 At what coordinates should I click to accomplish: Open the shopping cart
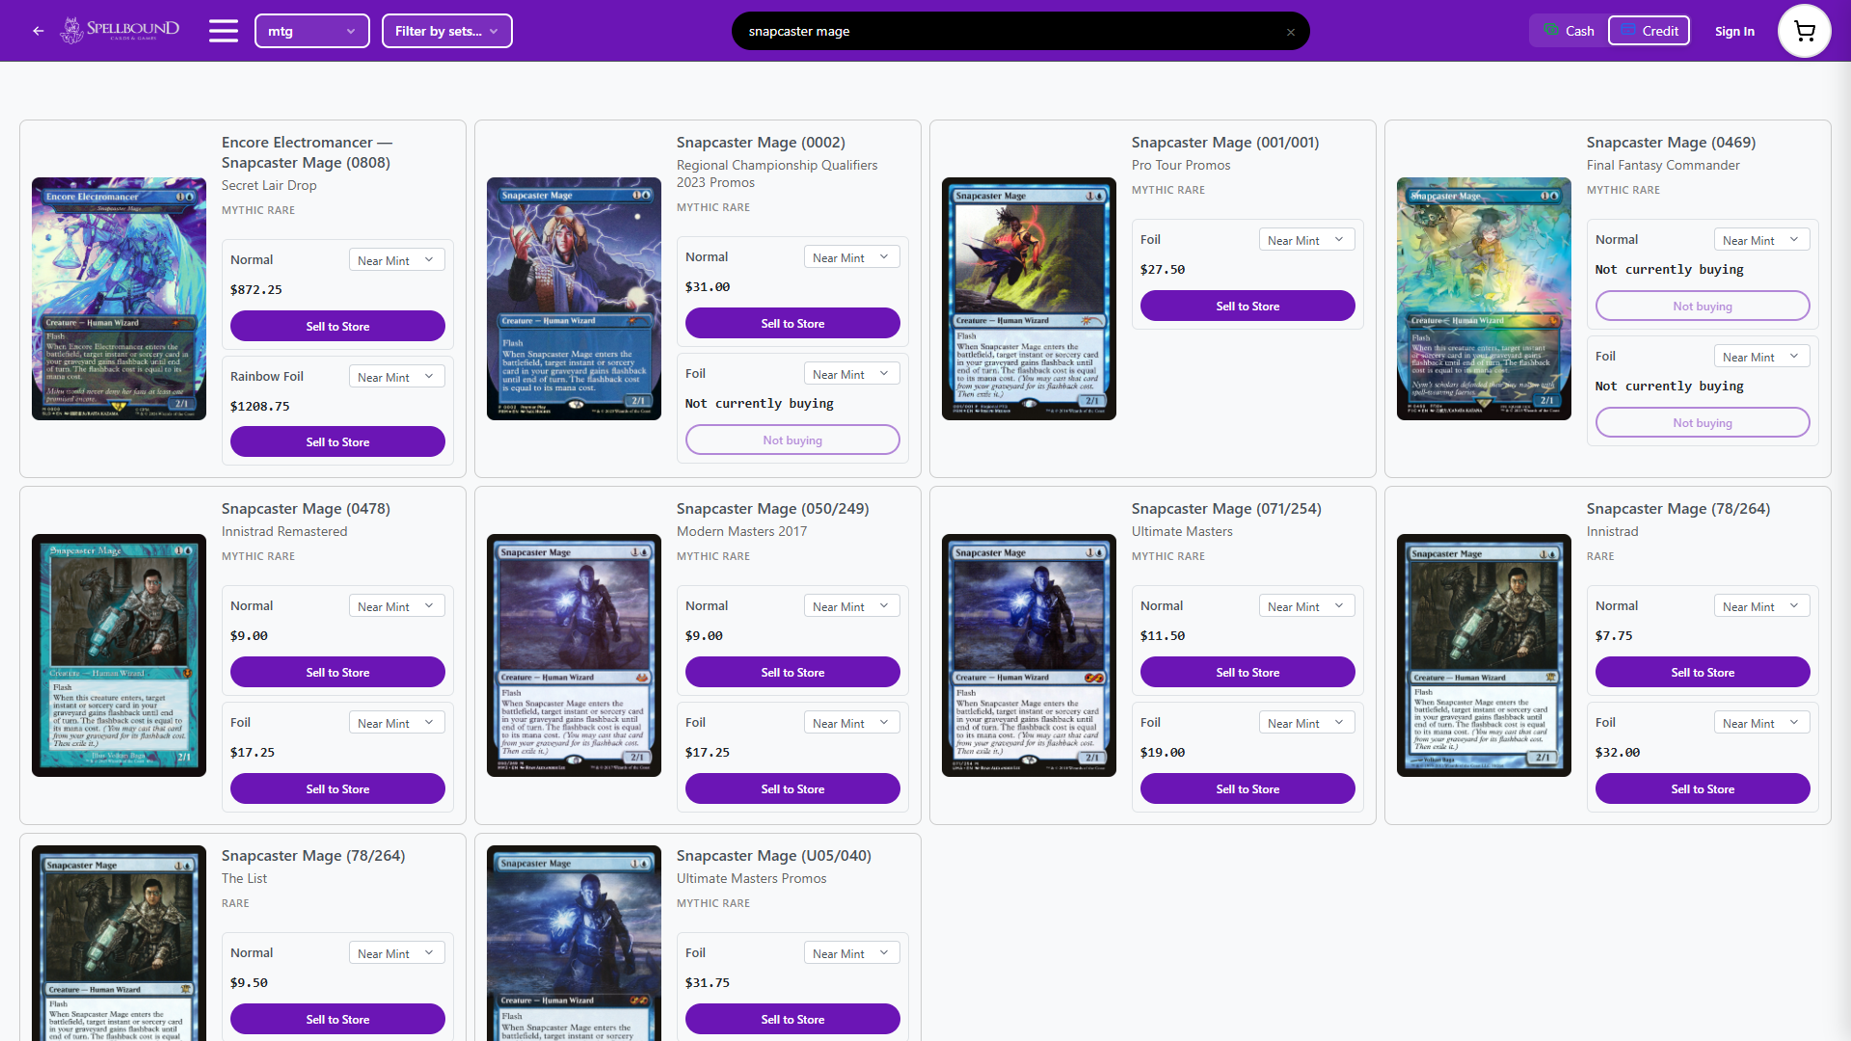coord(1803,30)
